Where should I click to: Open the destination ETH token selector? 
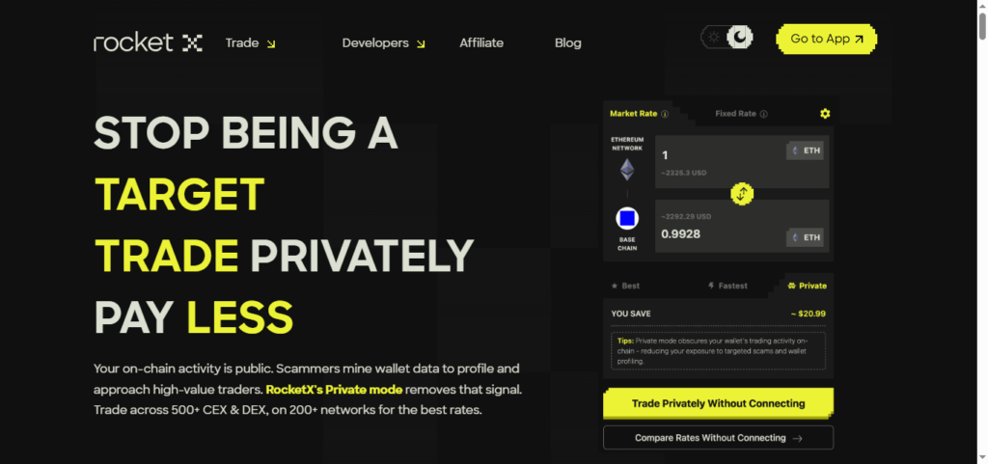(805, 237)
